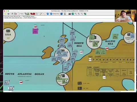Image resolution: width=137 pixels, height=102 pixels.
Task: Click the camera snapshot icon
Action: 70,14
